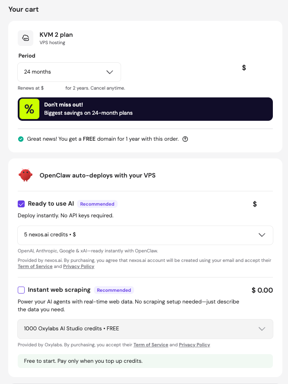The height and width of the screenshot is (384, 288).
Task: Click the KVM 2 plan VPS icon
Action: [x=26, y=38]
